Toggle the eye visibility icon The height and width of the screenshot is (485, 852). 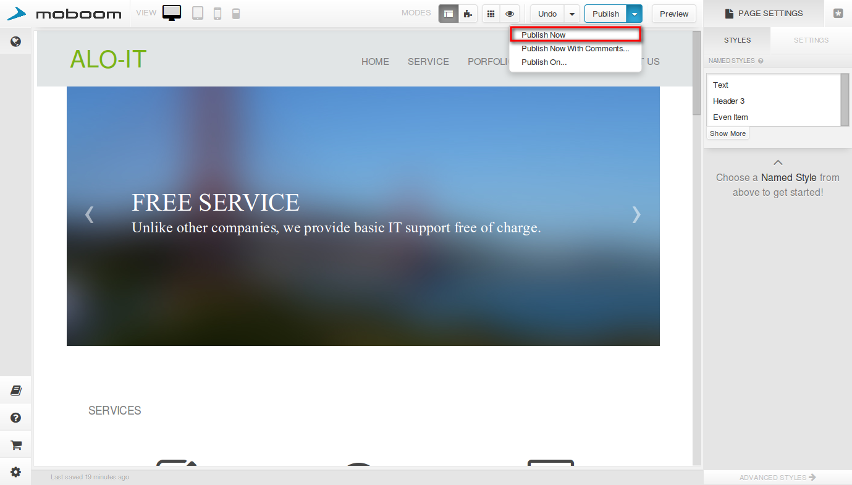[510, 14]
